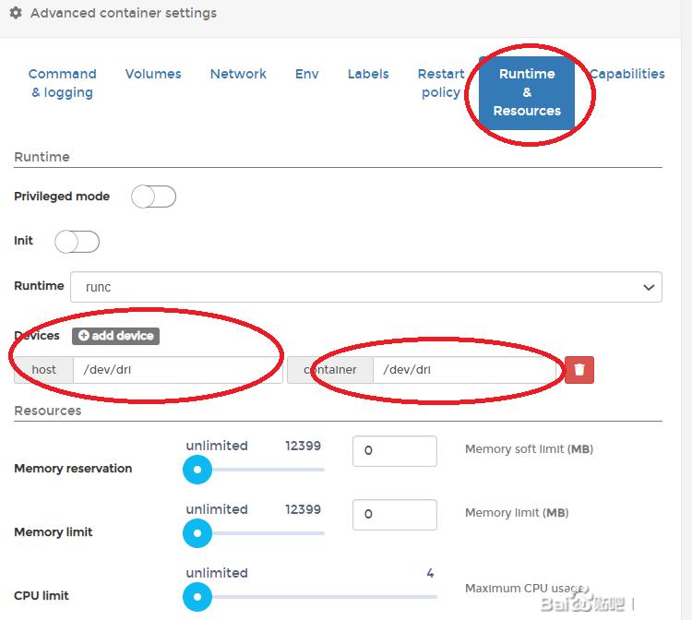Focus the Memory soft limit MB input
Viewport: 692px width, 620px height.
point(394,451)
